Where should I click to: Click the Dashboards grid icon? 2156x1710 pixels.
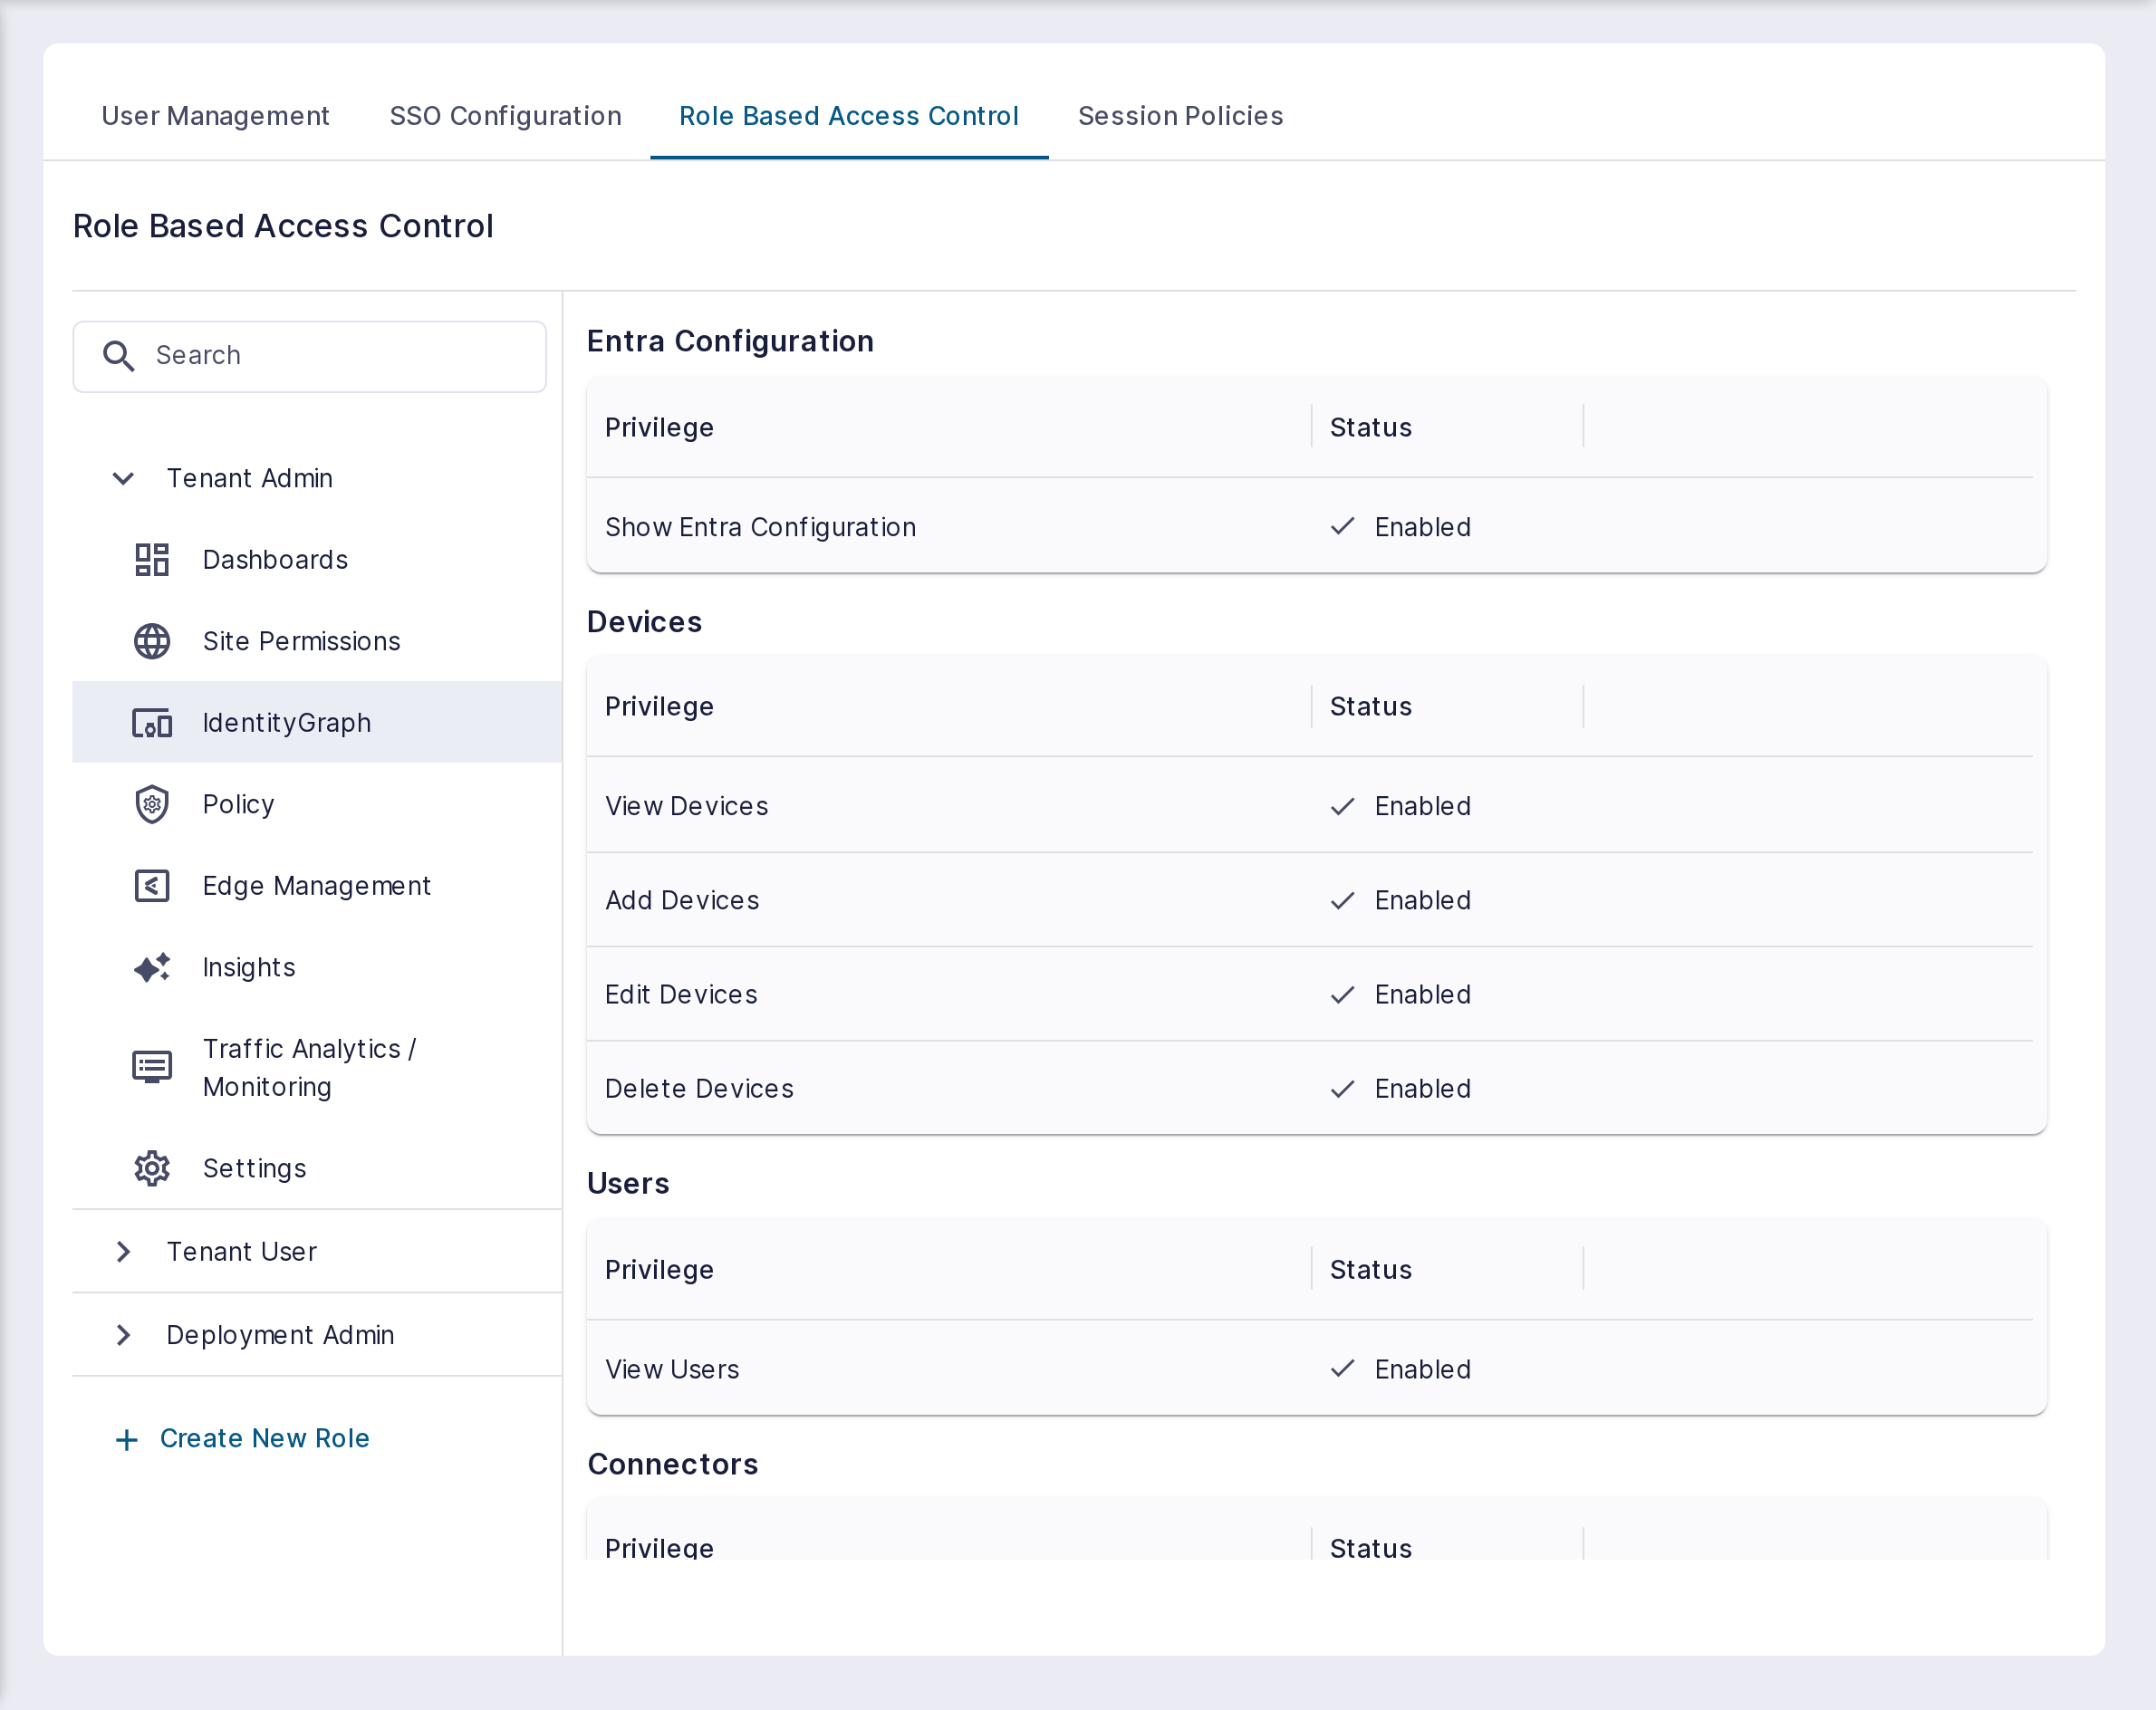click(152, 560)
